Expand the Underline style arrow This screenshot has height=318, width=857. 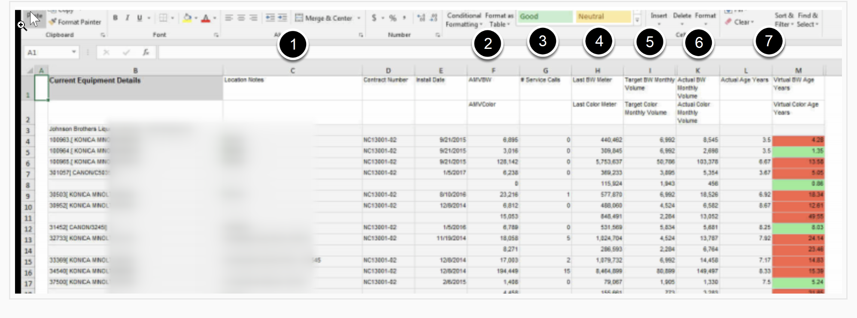pos(149,18)
